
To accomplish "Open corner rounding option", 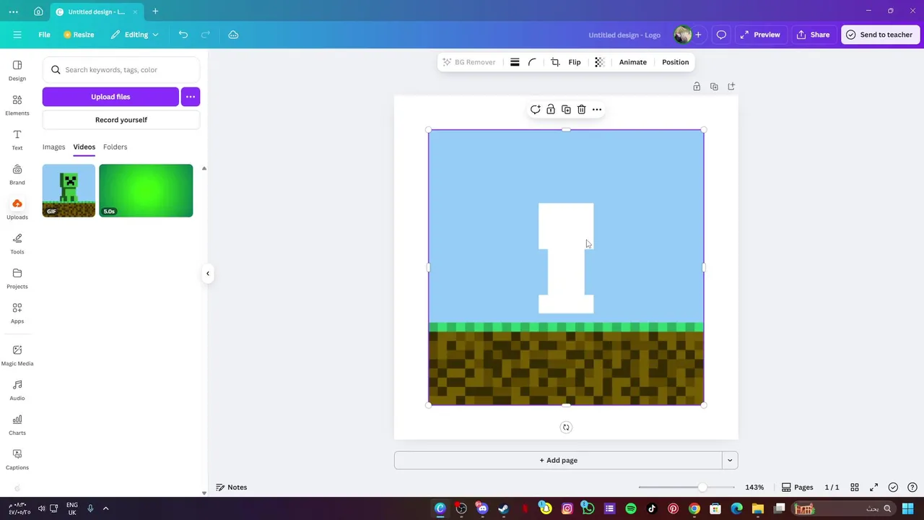I will coord(533,62).
